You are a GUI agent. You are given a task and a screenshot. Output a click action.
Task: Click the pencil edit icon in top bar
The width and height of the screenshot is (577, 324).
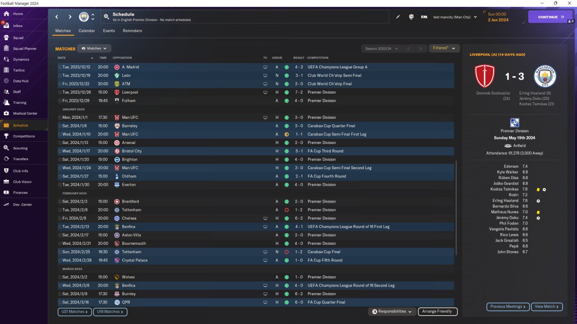(x=398, y=17)
